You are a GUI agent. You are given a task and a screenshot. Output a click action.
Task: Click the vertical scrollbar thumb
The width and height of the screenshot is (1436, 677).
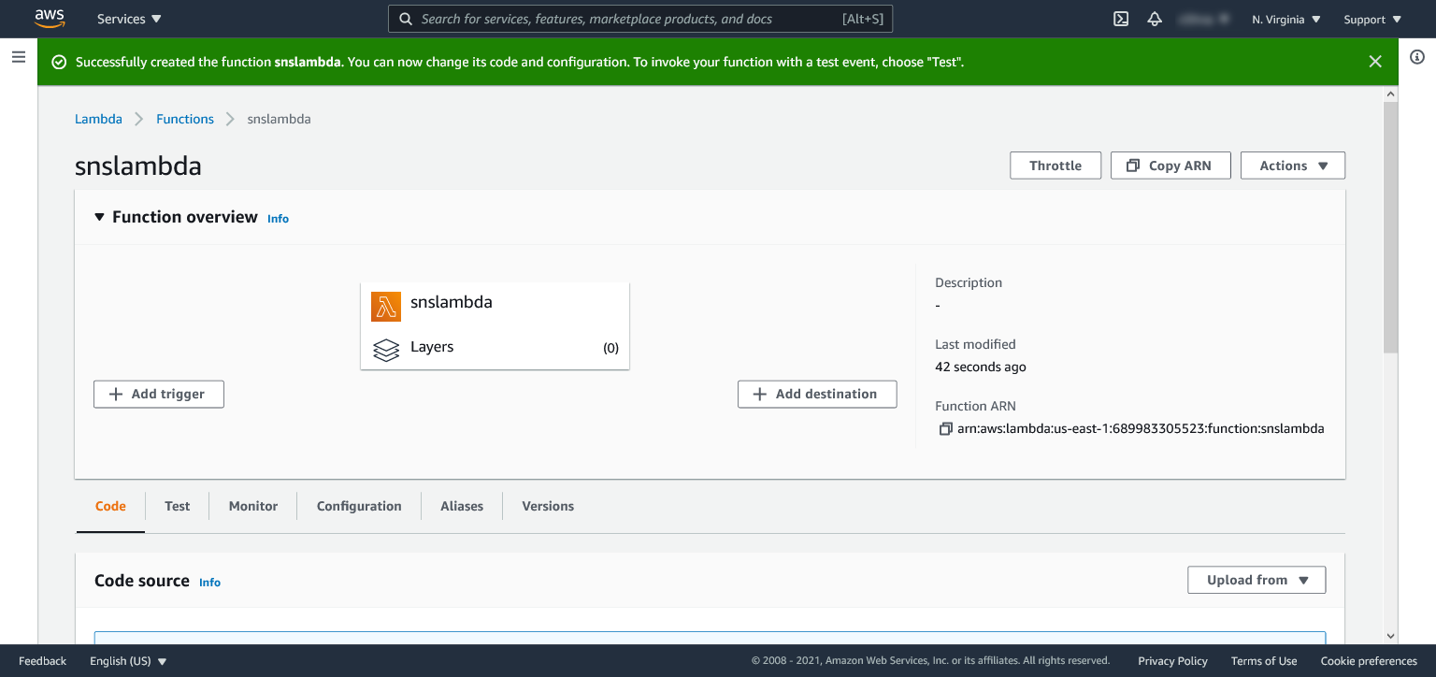1390,227
